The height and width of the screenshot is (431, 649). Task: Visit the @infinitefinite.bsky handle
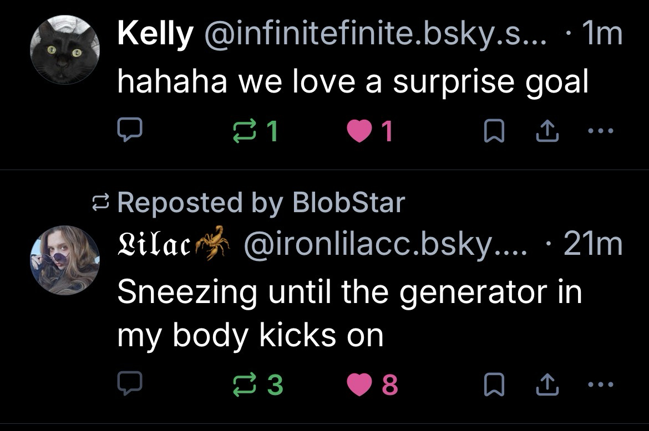[x=375, y=35]
